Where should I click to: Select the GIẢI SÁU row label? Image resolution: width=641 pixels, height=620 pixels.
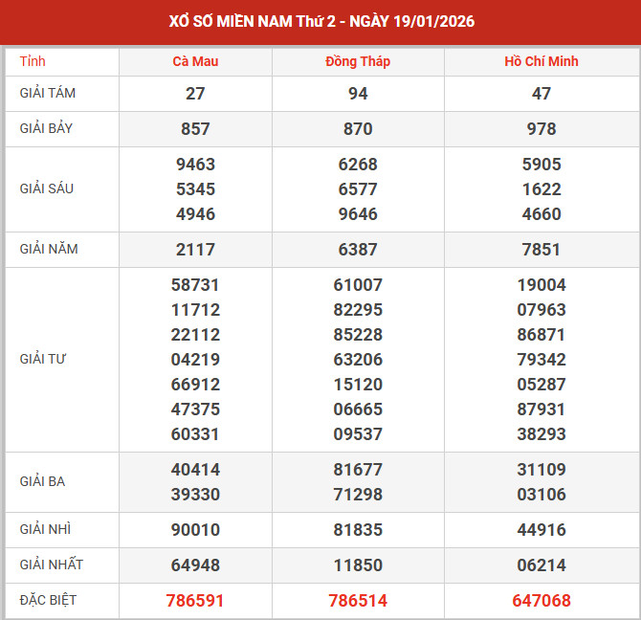point(47,188)
